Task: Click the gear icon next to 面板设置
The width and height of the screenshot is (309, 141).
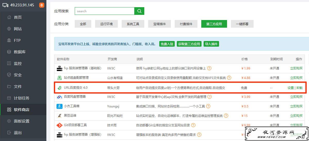Action: (9, 121)
